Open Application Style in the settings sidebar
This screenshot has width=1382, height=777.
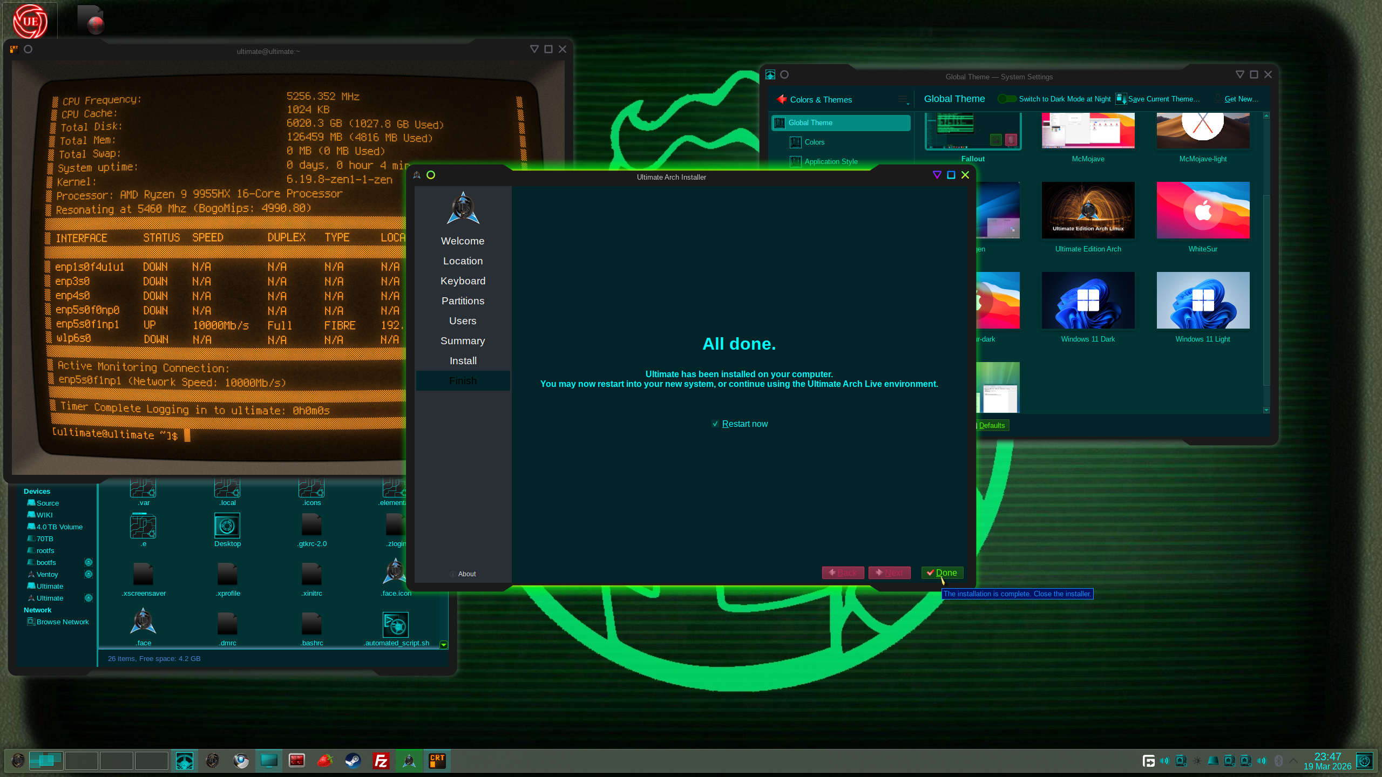(841, 161)
